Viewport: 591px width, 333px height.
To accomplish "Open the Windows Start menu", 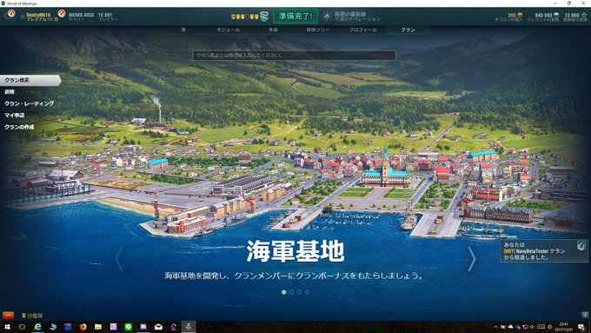I will 7,327.
